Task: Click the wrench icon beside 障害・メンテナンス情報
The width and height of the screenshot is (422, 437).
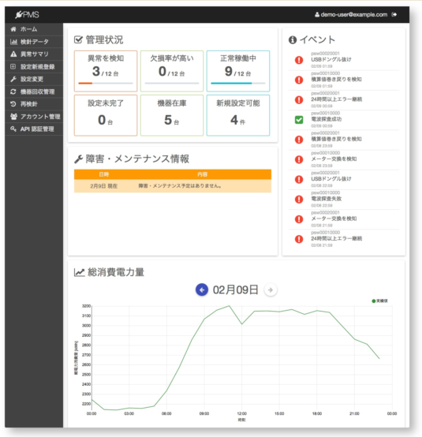Action: point(78,159)
